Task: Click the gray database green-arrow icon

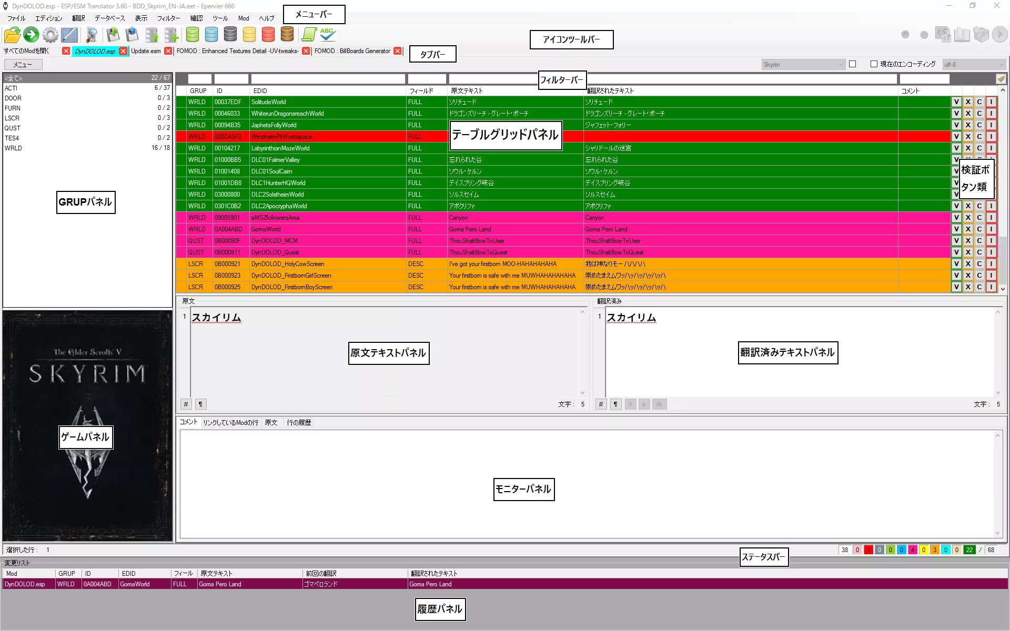Action: pos(151,35)
